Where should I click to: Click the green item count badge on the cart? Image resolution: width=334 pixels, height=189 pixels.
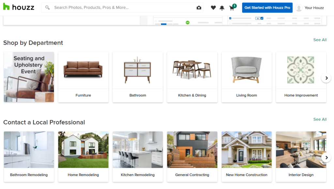[234, 5]
